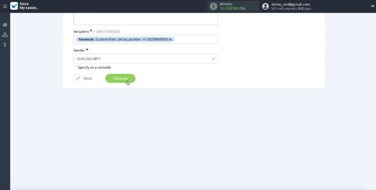Click the Back pencil icon
Image resolution: width=376 pixels, height=190 pixels.
coord(78,79)
